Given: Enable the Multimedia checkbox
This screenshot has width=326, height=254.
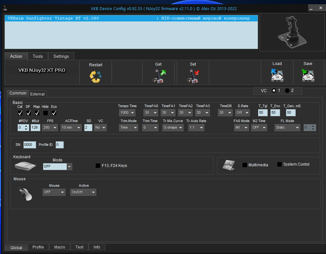Looking at the screenshot, I should pyautogui.click(x=245, y=165).
